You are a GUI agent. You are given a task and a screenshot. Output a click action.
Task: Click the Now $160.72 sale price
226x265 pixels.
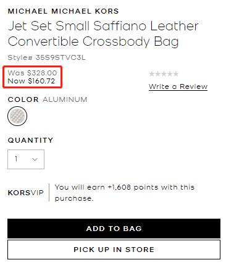[31, 81]
